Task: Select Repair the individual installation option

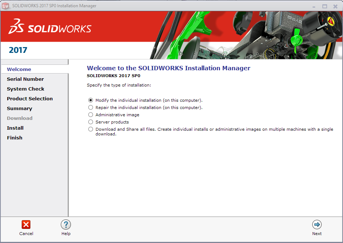Action: tap(91, 108)
